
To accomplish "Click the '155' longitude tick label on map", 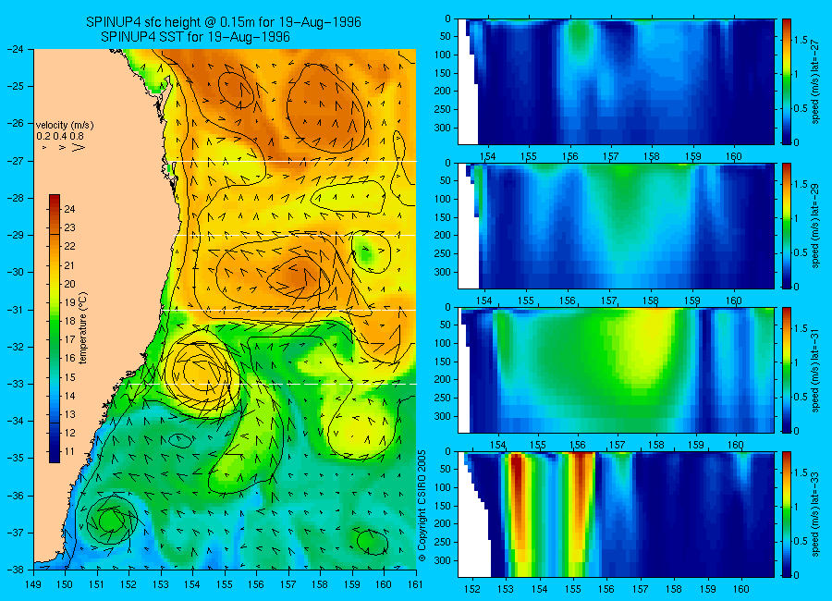I will [225, 584].
